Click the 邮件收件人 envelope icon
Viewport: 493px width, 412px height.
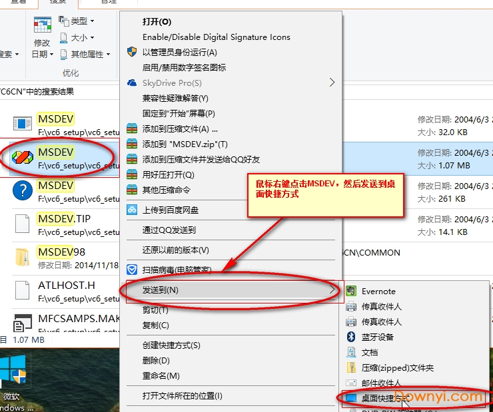tap(351, 383)
